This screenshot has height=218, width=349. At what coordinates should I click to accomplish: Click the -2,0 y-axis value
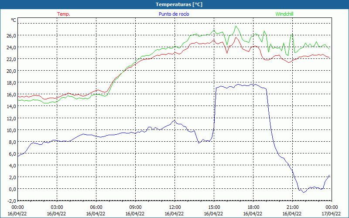click(x=12, y=201)
